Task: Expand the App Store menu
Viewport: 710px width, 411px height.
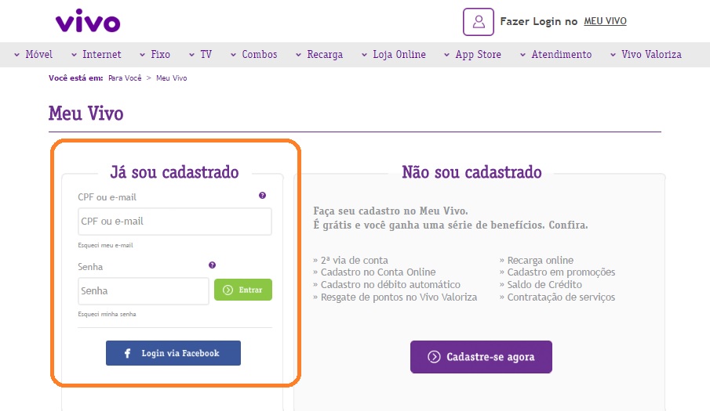Action: click(472, 55)
